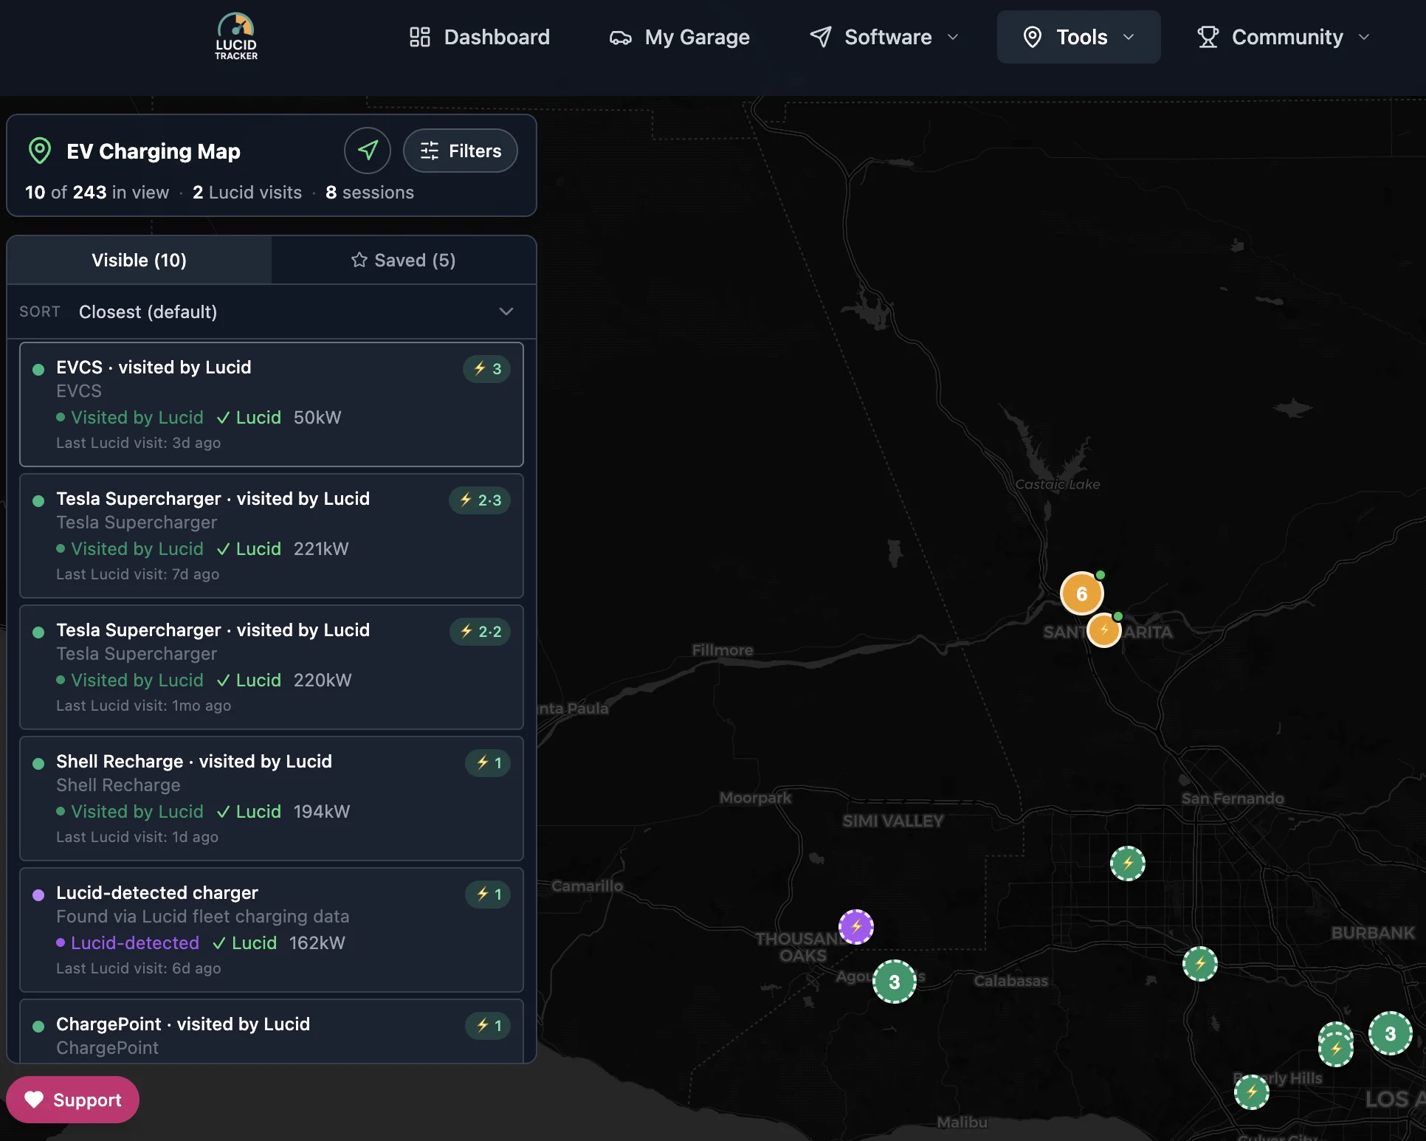Click "Last Lucid visit: 3d ago" text
The height and width of the screenshot is (1141, 1426).
tap(139, 443)
